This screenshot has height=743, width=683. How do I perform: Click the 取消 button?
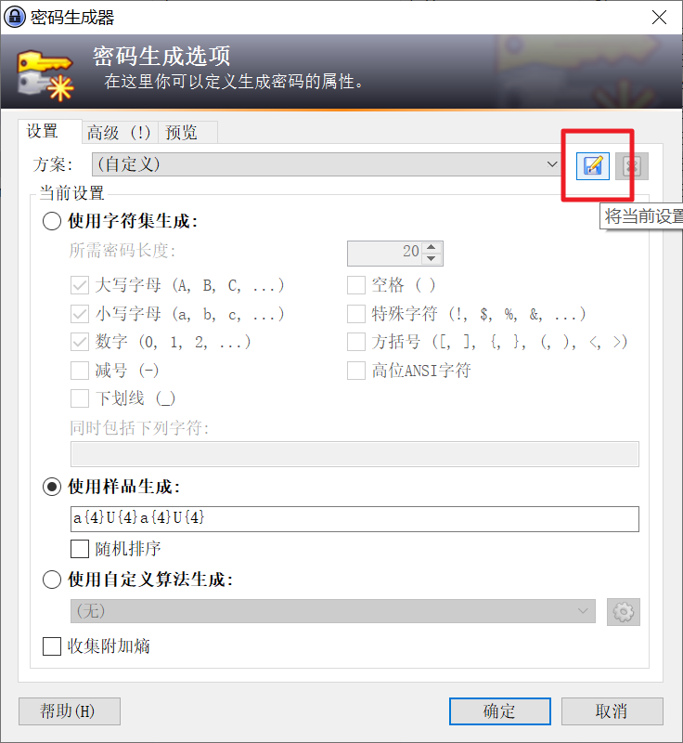point(612,711)
